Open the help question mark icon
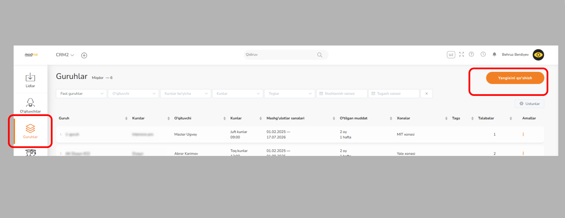Viewport: 565px width, 218px height. pos(471,54)
